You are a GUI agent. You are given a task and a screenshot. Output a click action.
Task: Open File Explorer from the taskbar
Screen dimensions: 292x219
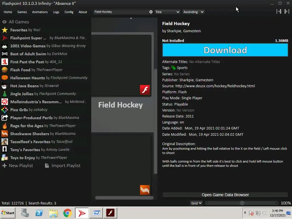[x=53, y=213]
